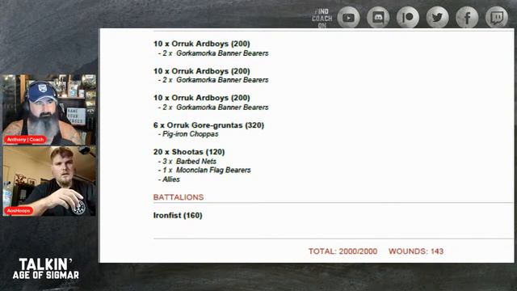Click the Pig-iron Choppas text
The width and height of the screenshot is (517, 291).
coord(191,134)
